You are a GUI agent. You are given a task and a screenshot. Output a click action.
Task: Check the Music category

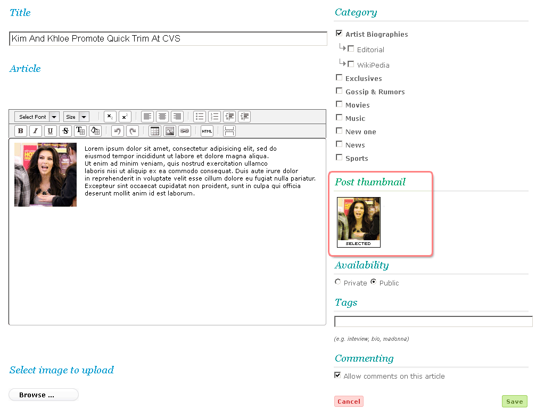coord(339,117)
